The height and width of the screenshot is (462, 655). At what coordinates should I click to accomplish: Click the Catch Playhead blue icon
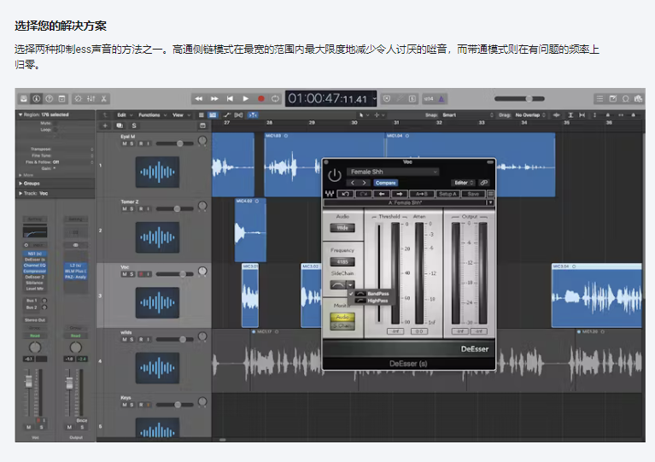click(253, 115)
